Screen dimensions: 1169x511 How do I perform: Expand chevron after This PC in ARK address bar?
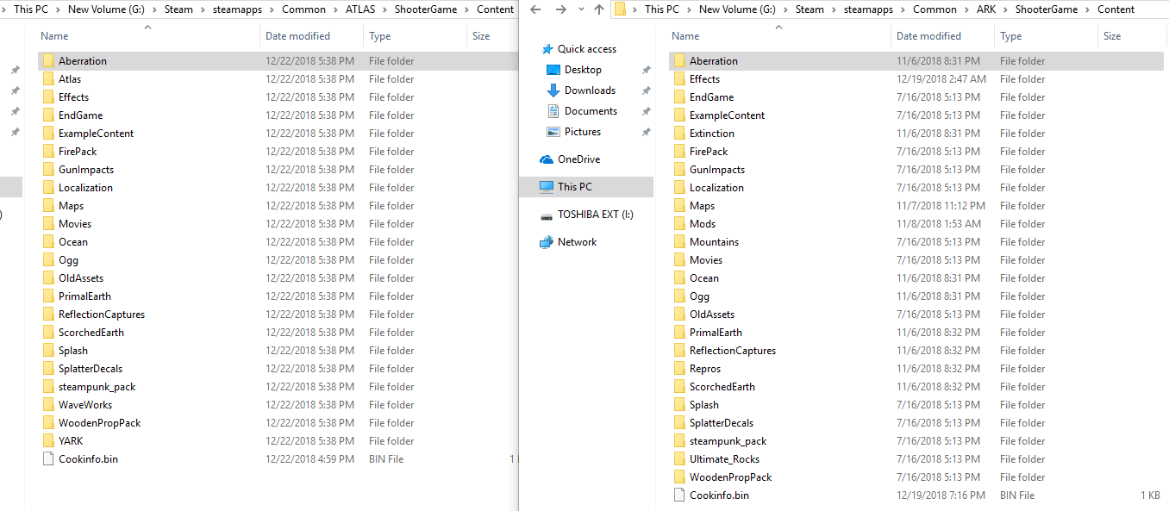tap(690, 9)
